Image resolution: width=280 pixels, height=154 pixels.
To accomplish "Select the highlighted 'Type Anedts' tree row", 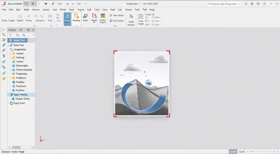I will (x=21, y=95).
